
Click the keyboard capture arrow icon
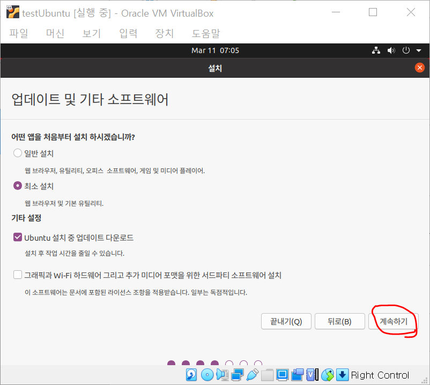click(343, 375)
